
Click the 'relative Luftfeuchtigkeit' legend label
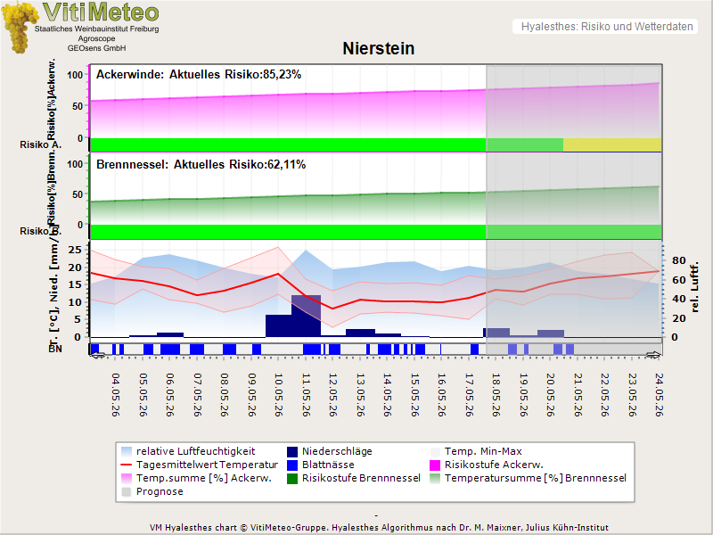pyautogui.click(x=195, y=451)
